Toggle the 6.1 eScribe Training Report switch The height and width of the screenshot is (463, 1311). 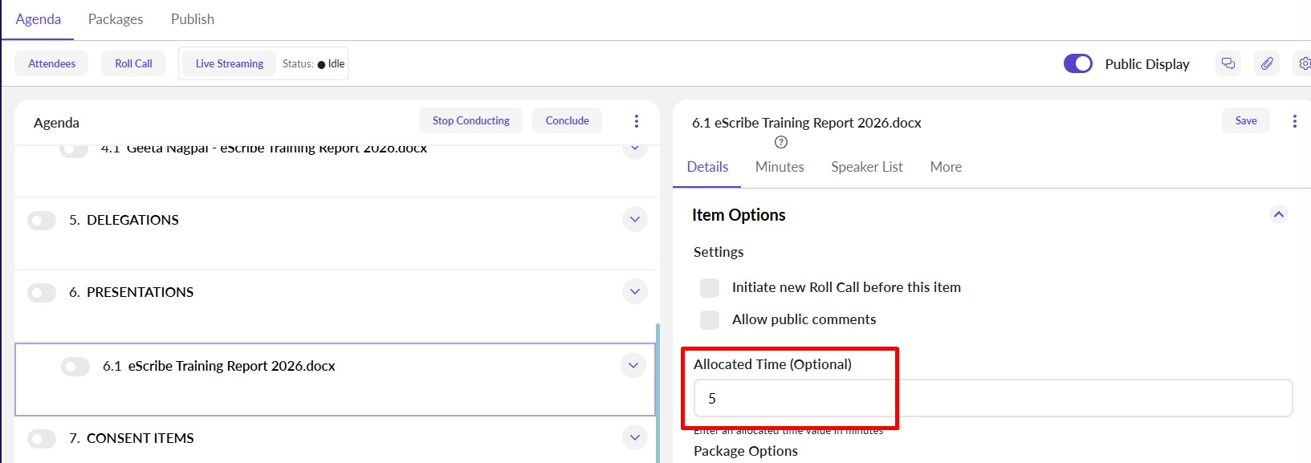(75, 367)
